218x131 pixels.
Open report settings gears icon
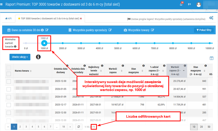(211, 18)
